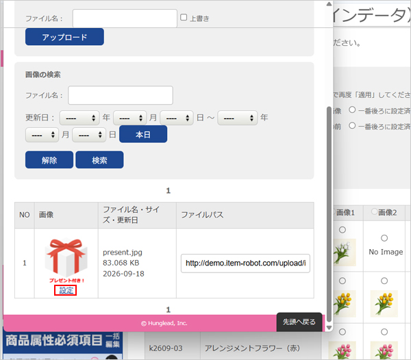Click the pink tulip thumbnail in 画像2
This screenshot has width=411, height=360.
[x=384, y=350]
